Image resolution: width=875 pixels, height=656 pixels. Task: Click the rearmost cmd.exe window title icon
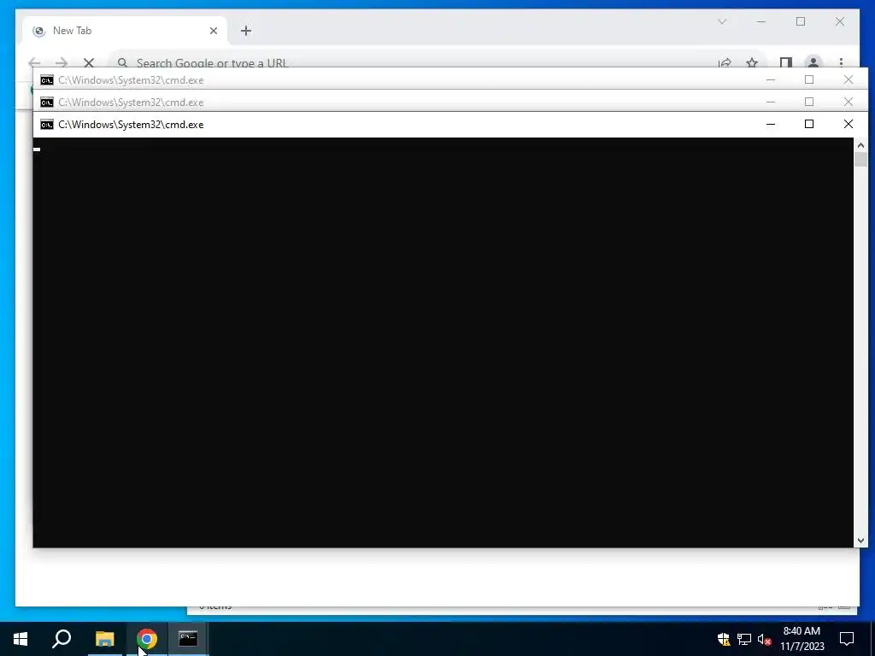click(x=47, y=80)
